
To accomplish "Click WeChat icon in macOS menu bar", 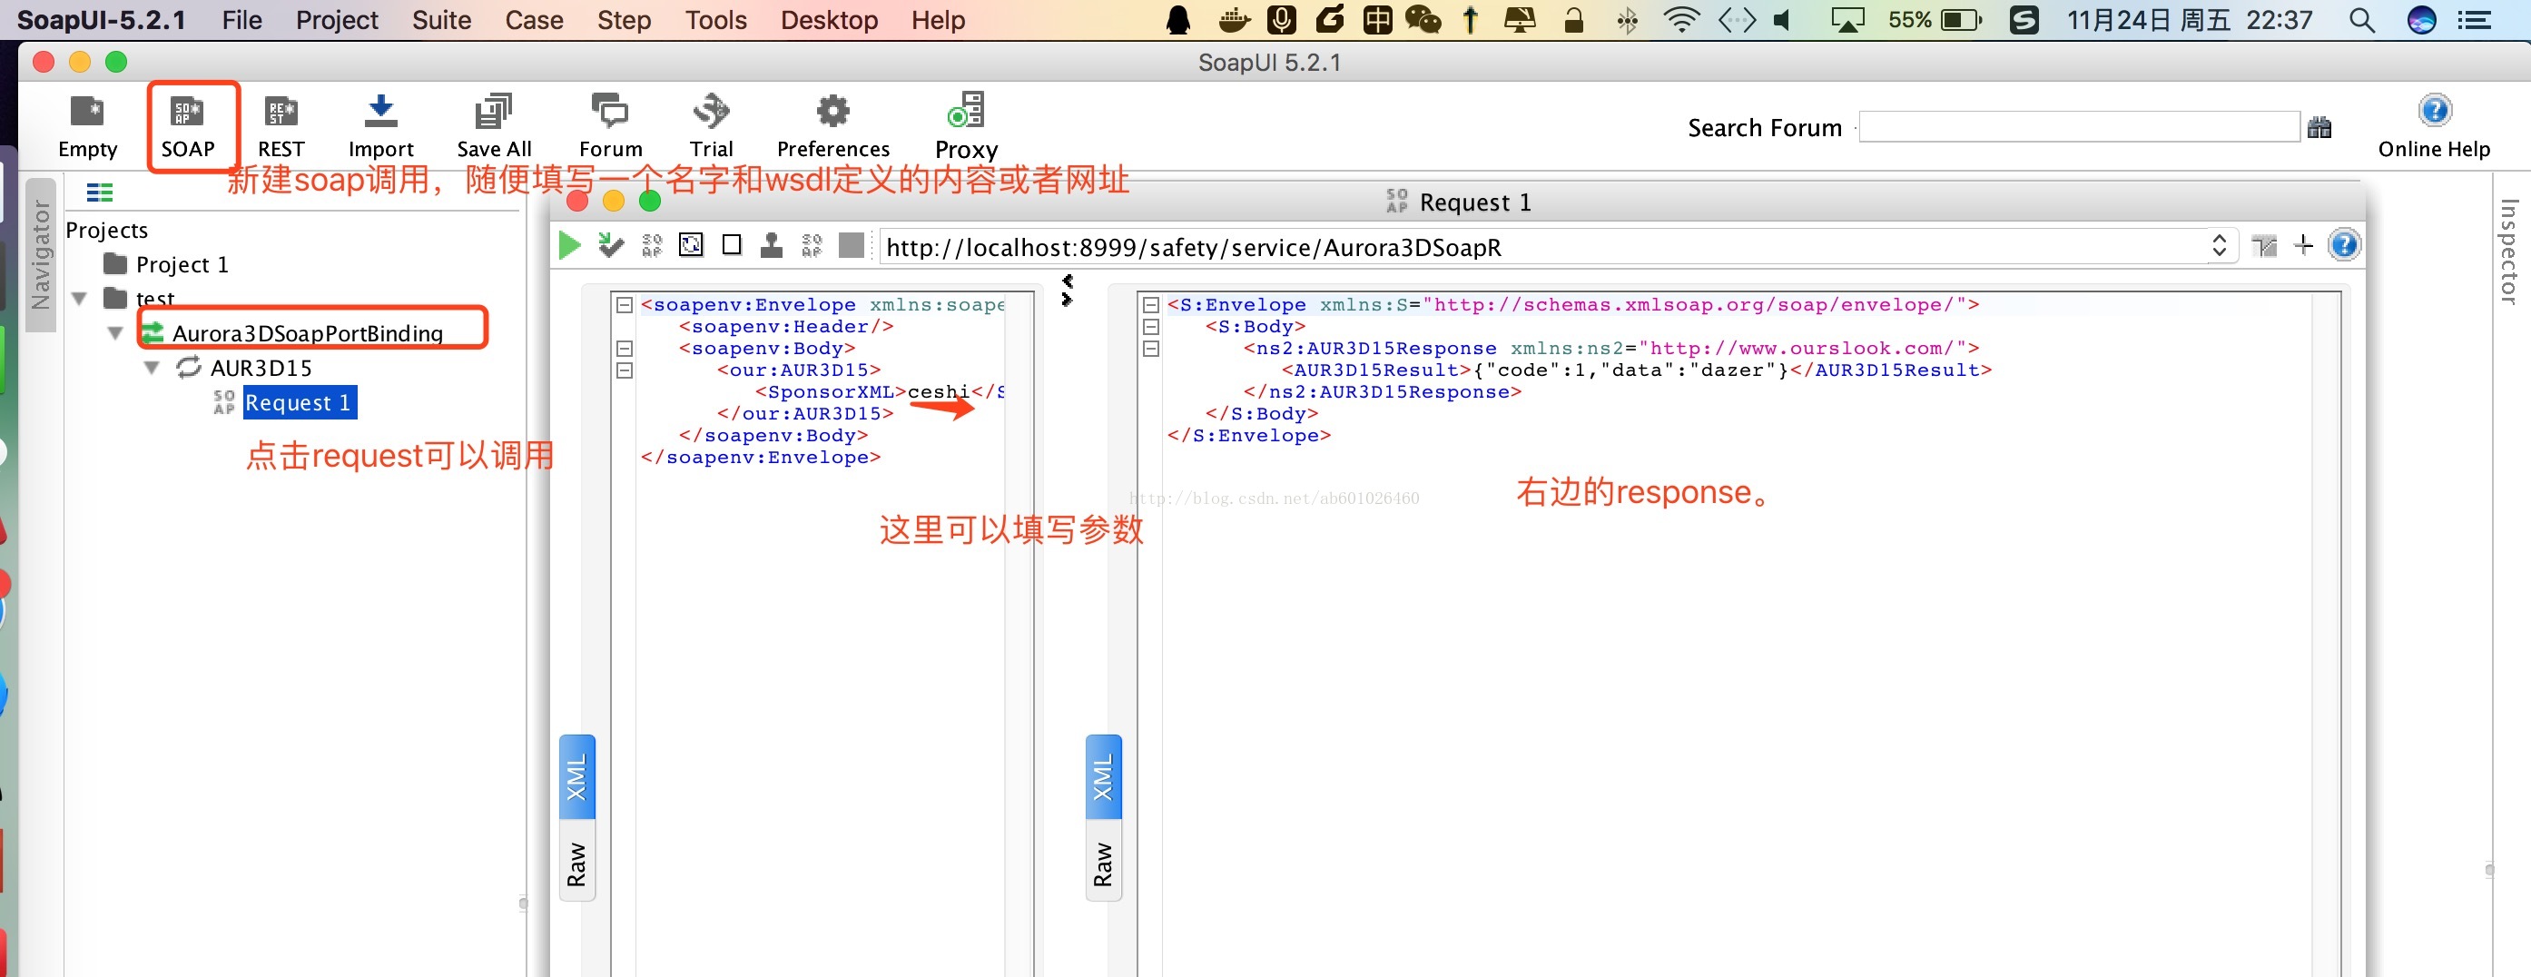I will coord(1422,20).
